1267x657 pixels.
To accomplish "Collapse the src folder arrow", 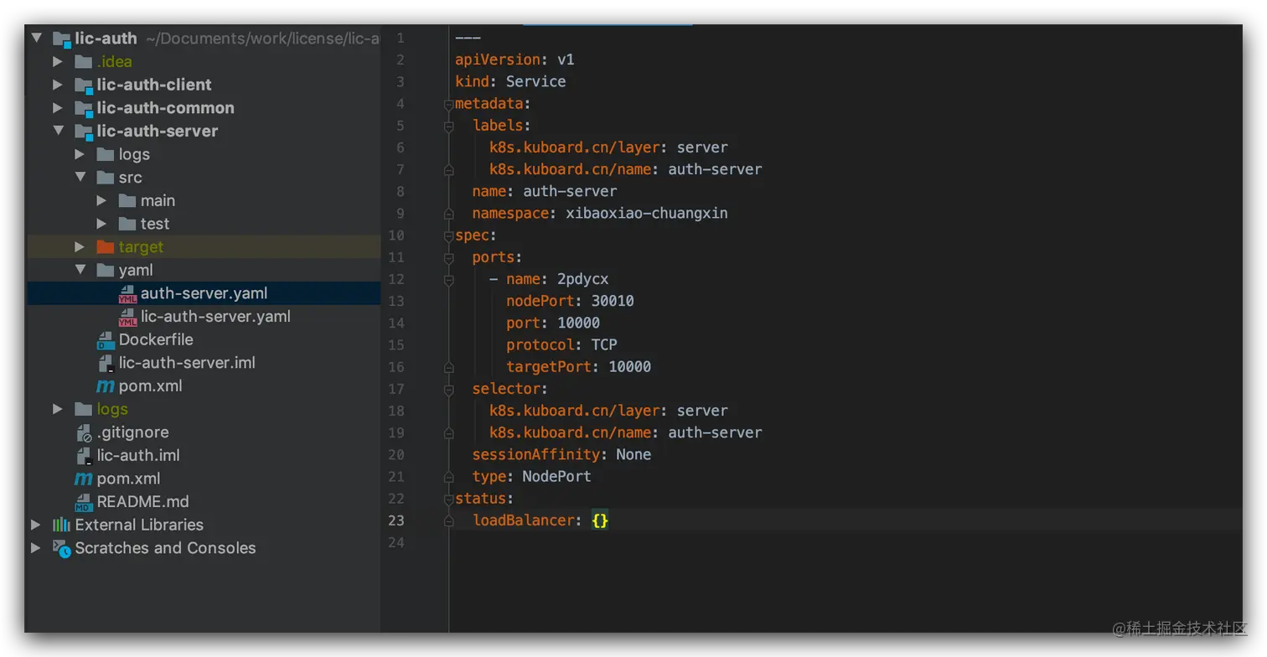I will (x=80, y=177).
